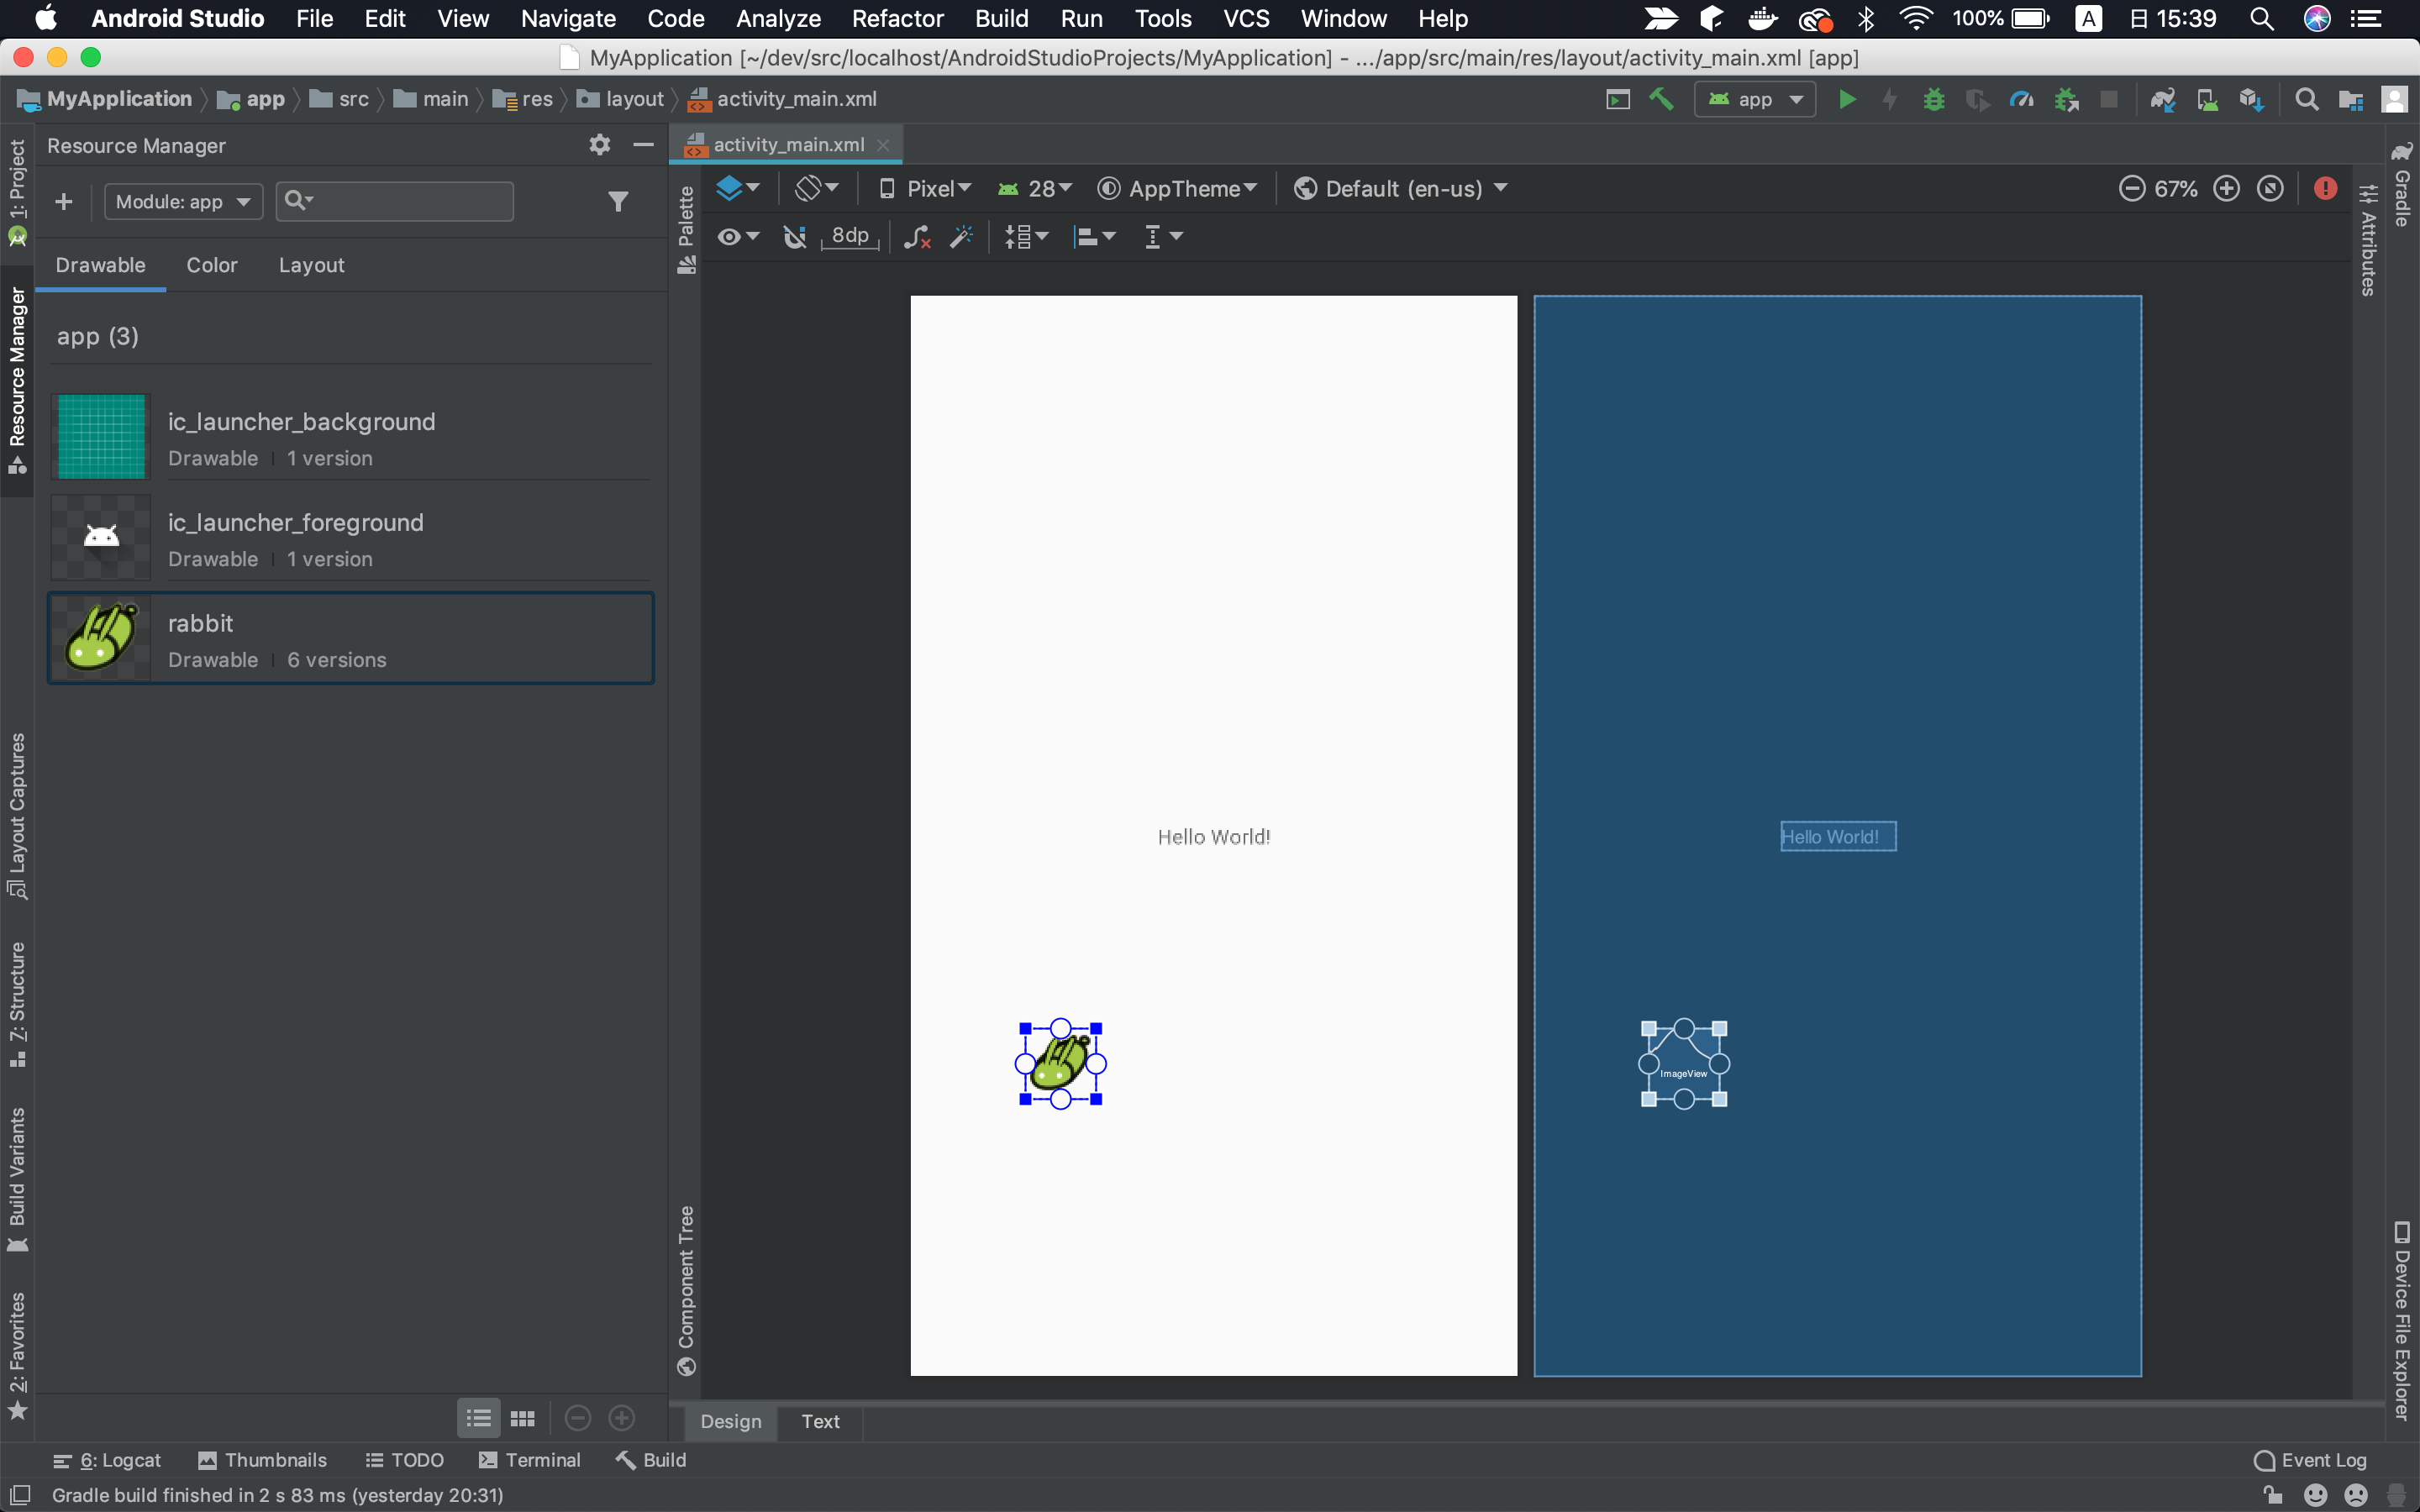
Task: Toggle autoconnect magnet in layout toolbar
Action: (x=795, y=237)
